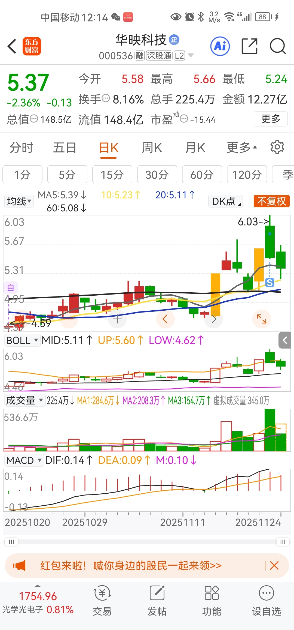294x630 pixels.
Task: Open the MACD indicator dropdown
Action: pyautogui.click(x=24, y=460)
